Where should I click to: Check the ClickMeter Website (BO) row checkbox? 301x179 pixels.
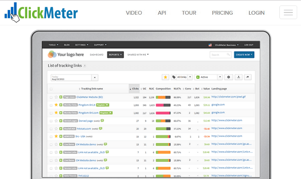click(x=51, y=97)
